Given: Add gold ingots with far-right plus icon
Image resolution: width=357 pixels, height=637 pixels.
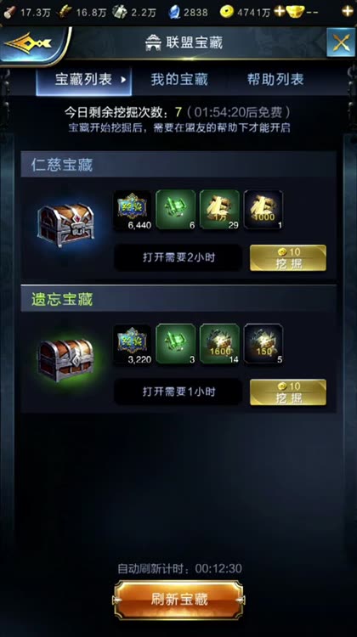Looking at the screenshot, I should (x=348, y=11).
